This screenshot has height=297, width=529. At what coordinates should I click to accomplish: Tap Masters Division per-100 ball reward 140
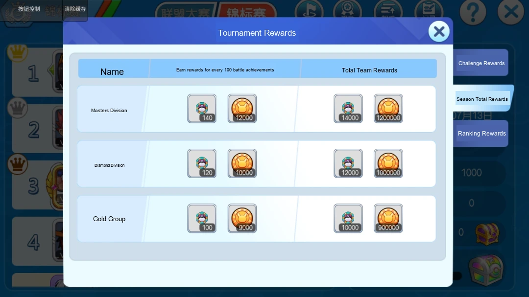point(202,109)
